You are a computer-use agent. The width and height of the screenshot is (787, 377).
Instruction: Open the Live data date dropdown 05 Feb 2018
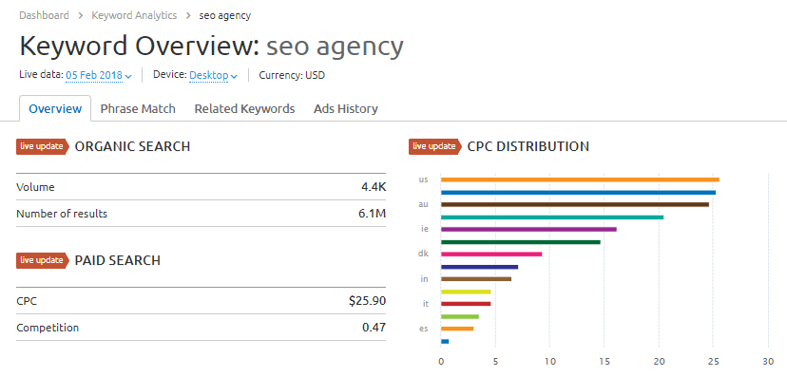coord(99,76)
